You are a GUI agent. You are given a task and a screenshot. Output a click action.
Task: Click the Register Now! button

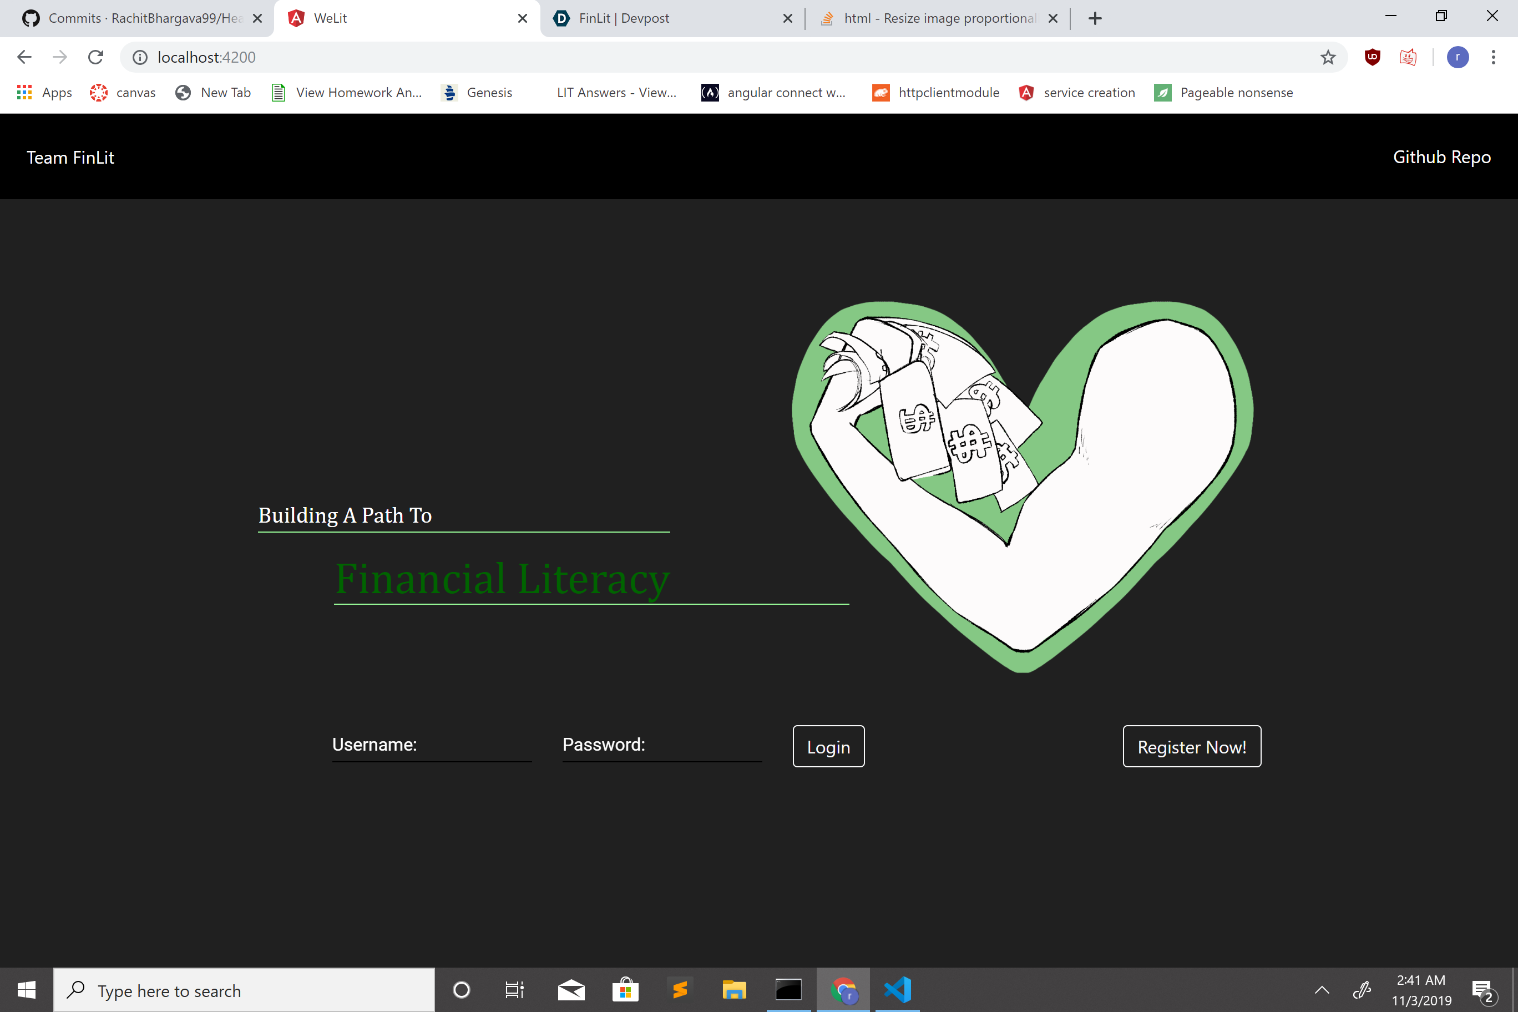[x=1191, y=746]
